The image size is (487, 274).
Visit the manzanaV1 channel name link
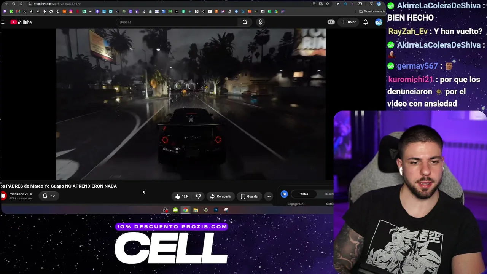(19, 194)
